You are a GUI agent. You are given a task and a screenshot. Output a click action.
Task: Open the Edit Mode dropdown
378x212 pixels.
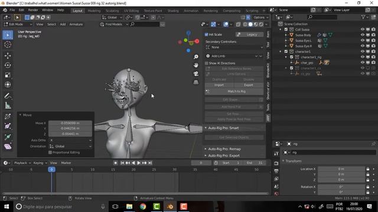[x=18, y=24]
